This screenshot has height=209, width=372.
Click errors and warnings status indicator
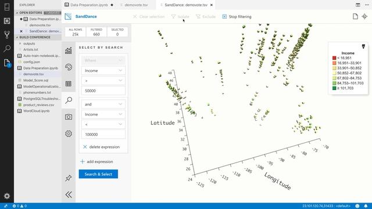coord(20,206)
